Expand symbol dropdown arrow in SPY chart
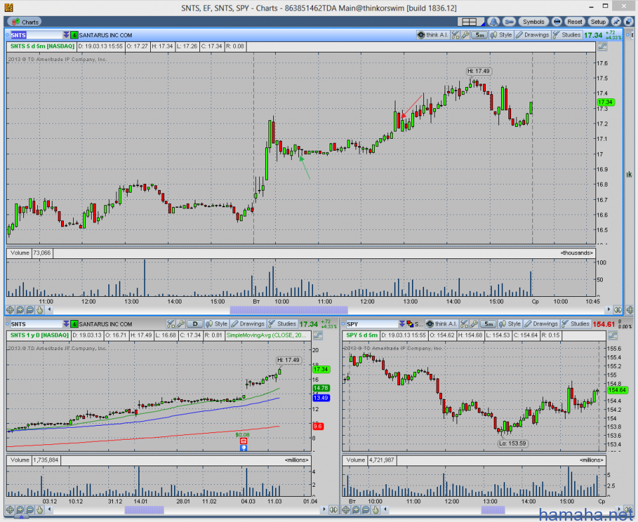The image size is (638, 522). (x=401, y=324)
